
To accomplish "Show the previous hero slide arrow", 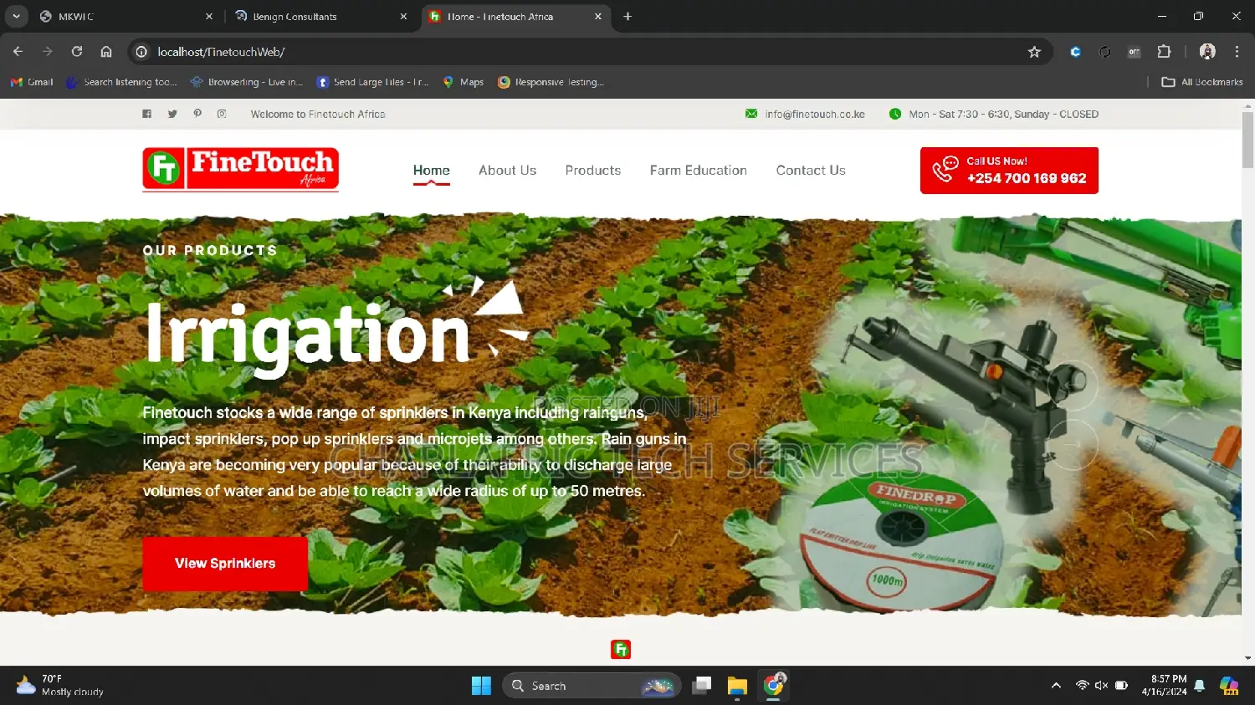I will click(x=1073, y=386).
